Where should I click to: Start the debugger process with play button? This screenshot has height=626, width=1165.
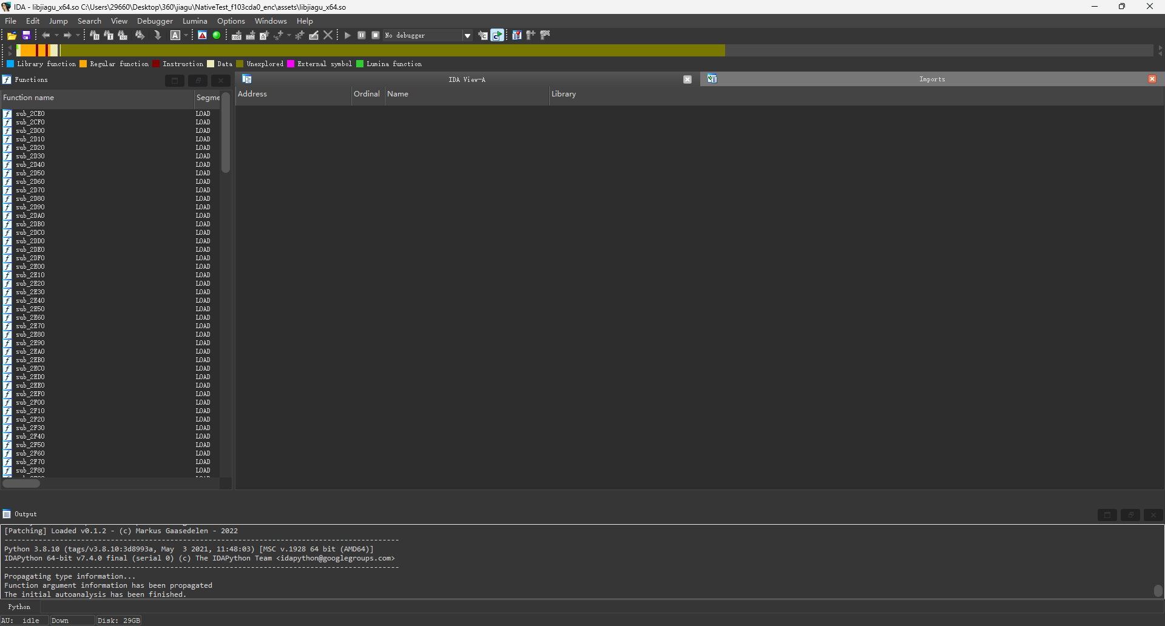point(348,35)
